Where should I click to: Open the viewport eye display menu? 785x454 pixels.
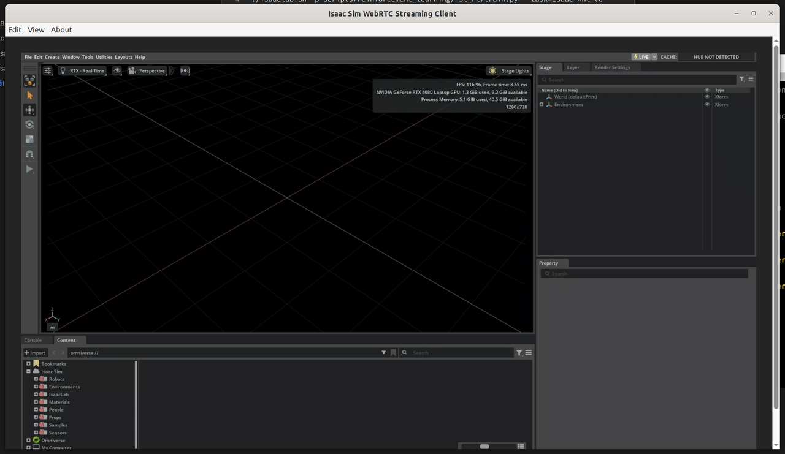[117, 70]
